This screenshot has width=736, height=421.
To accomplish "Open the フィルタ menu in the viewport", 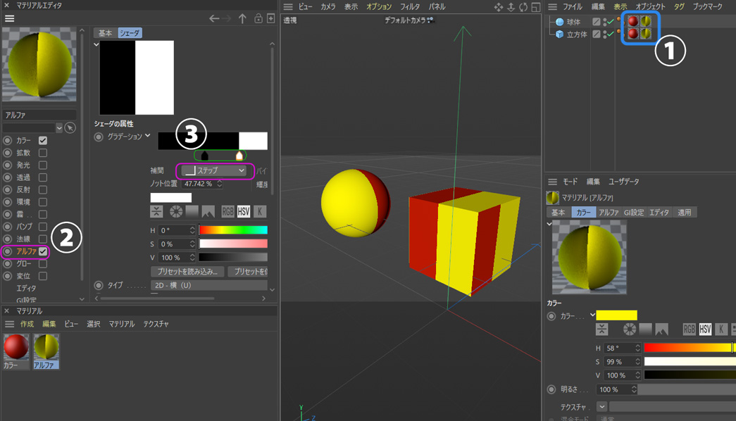I will pyautogui.click(x=410, y=7).
